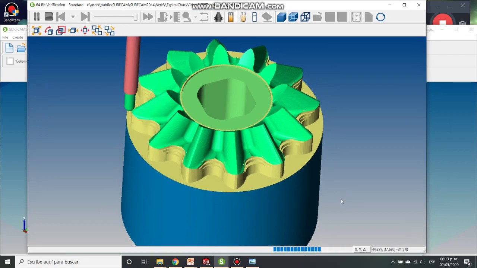This screenshot has width=477, height=268.
Task: Click ESP language indicator
Action: tap(432, 262)
